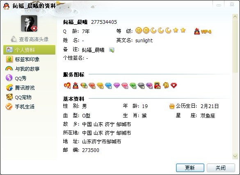View HD avatar via 查看高清头像 link

[x=30, y=39]
